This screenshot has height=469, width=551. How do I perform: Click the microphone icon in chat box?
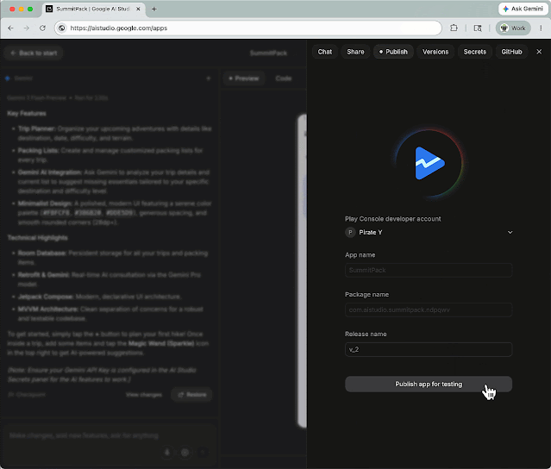(x=167, y=453)
